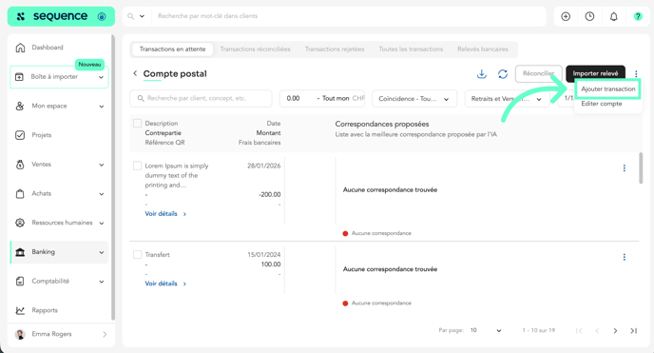Open the clock history icon
Screen dimensions: 654x353
589,16
